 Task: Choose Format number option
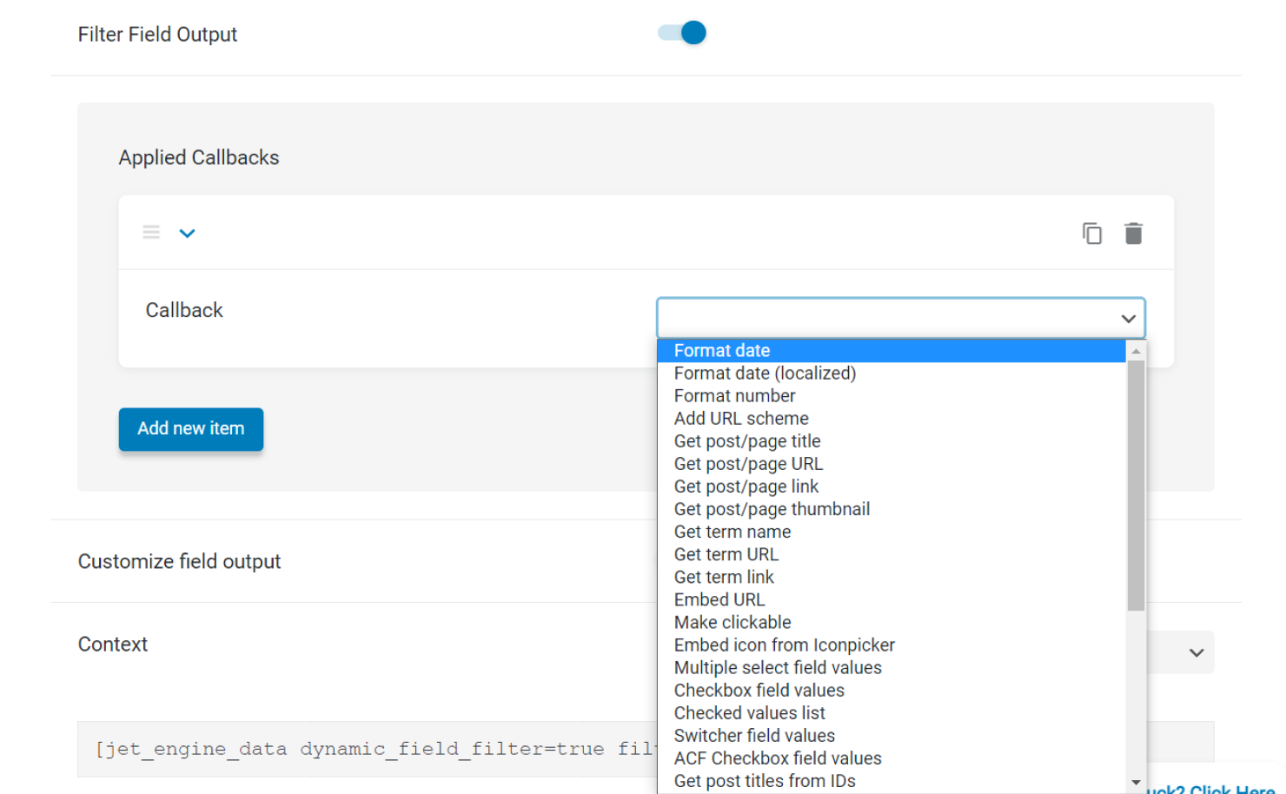pyautogui.click(x=892, y=395)
